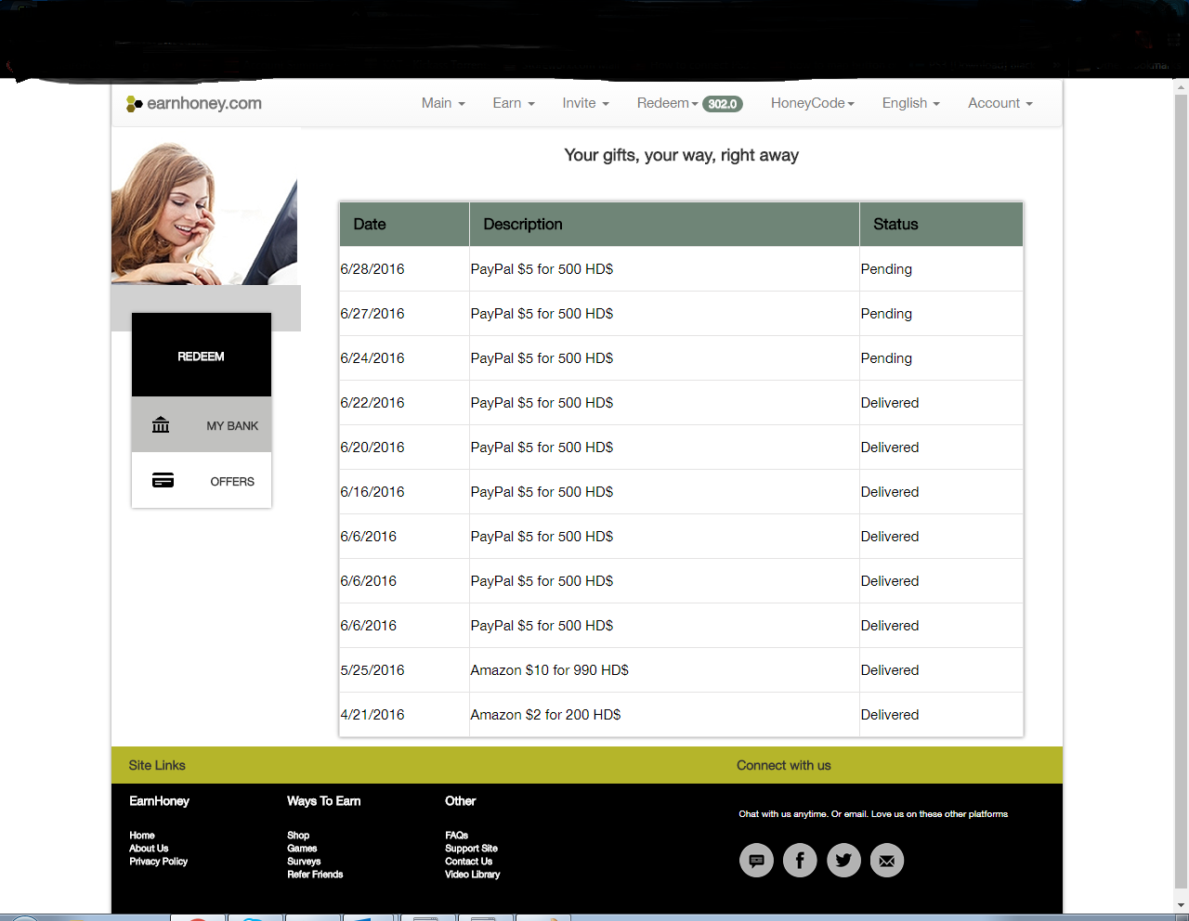Click the bank building icon
1189x921 pixels.
coord(161,425)
